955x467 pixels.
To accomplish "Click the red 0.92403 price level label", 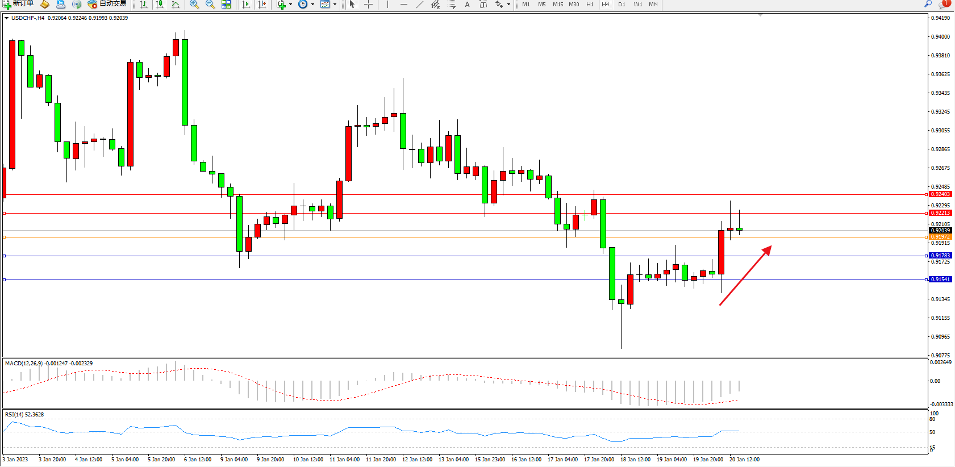I will (x=940, y=194).
